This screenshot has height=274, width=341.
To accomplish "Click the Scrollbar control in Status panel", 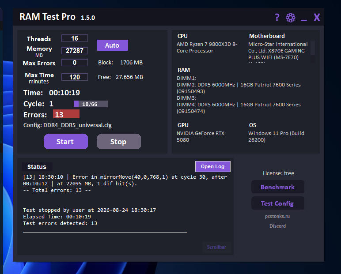I will (x=216, y=247).
